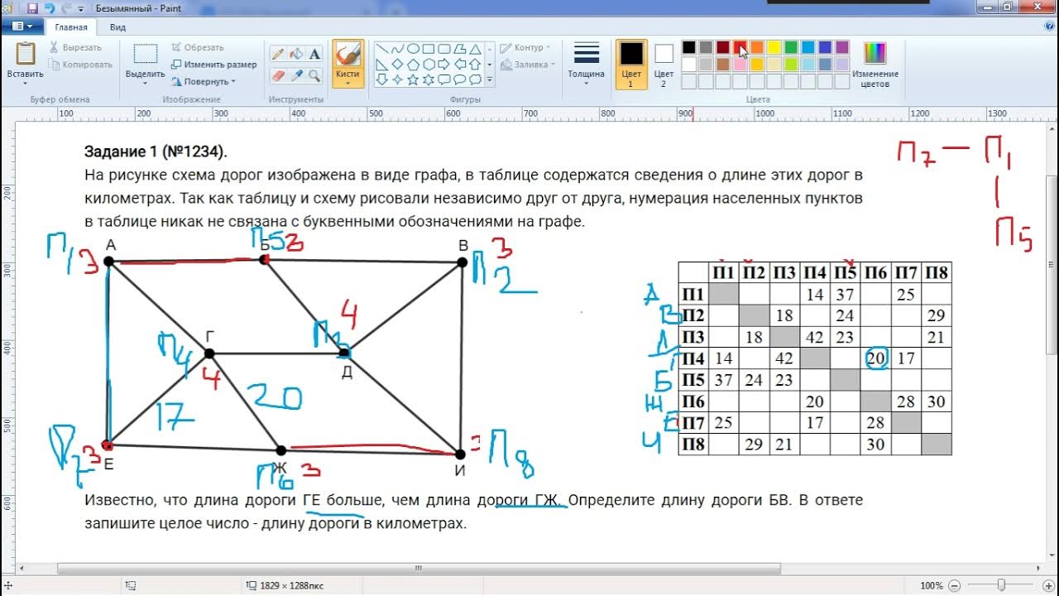Select the Pencil tool
Viewport: 1059px width, 596px height.
click(278, 54)
